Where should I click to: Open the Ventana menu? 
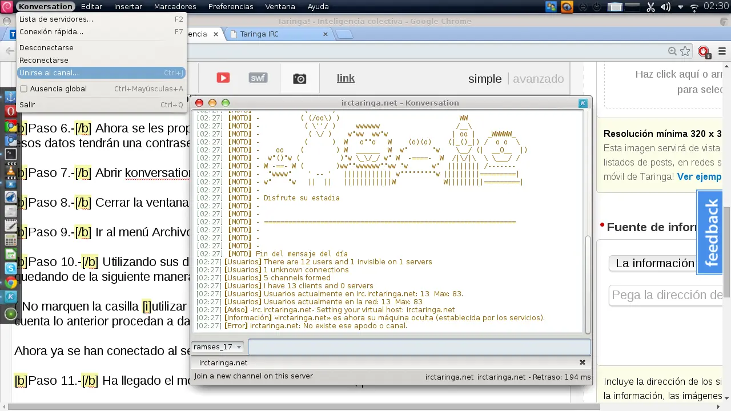pos(280,7)
